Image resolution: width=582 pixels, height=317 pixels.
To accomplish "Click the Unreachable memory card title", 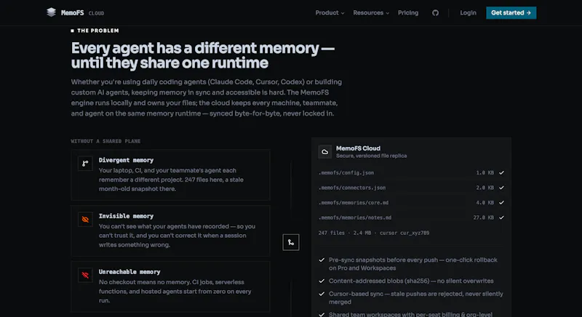I will [x=129, y=272].
